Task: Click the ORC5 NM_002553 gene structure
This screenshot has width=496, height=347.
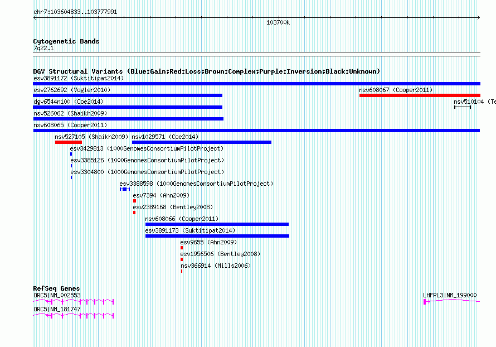Action: pyautogui.click(x=74, y=301)
